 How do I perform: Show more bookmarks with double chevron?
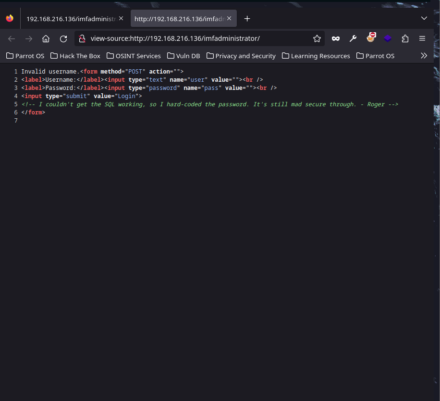click(424, 56)
